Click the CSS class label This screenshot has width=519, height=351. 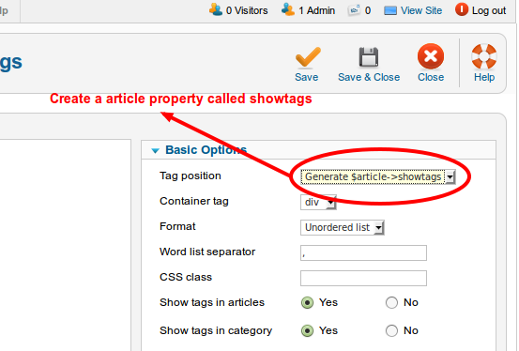coord(186,277)
